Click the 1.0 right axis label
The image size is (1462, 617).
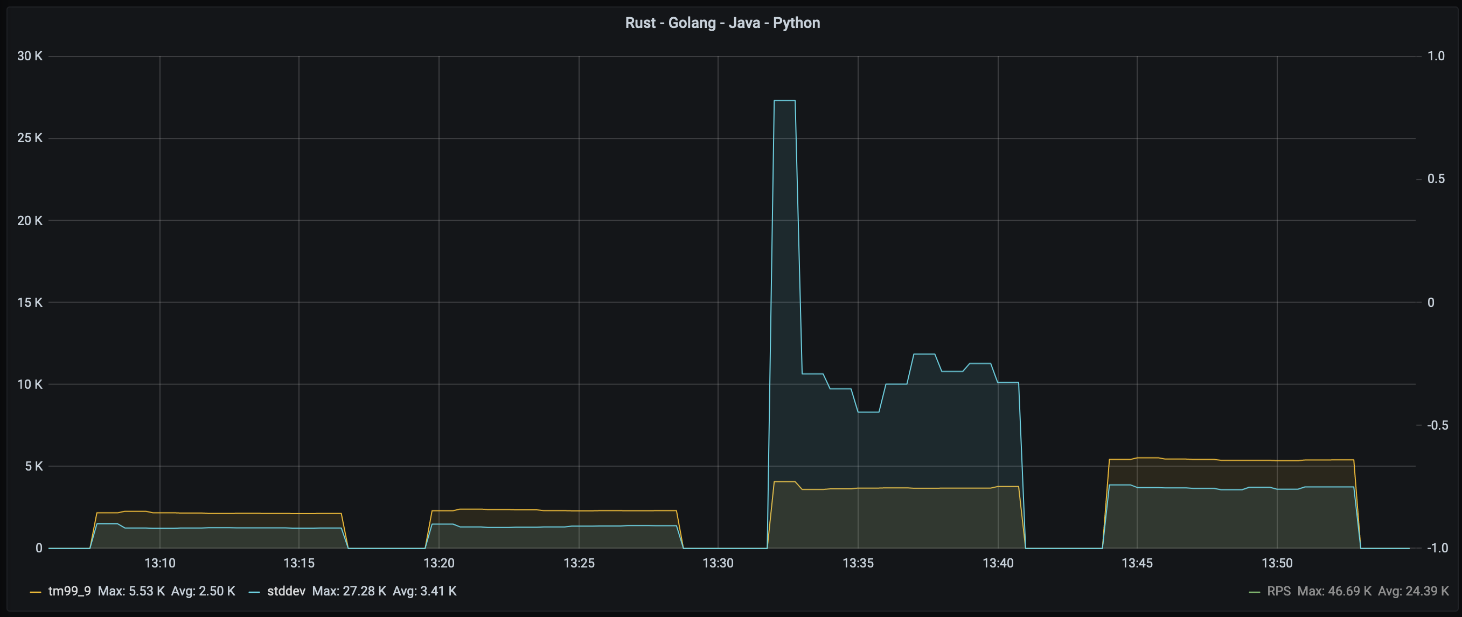click(1436, 56)
